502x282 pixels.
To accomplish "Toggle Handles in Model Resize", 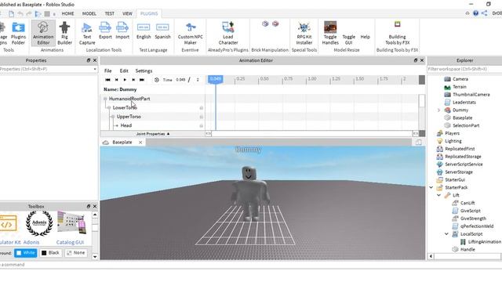I will (x=330, y=33).
